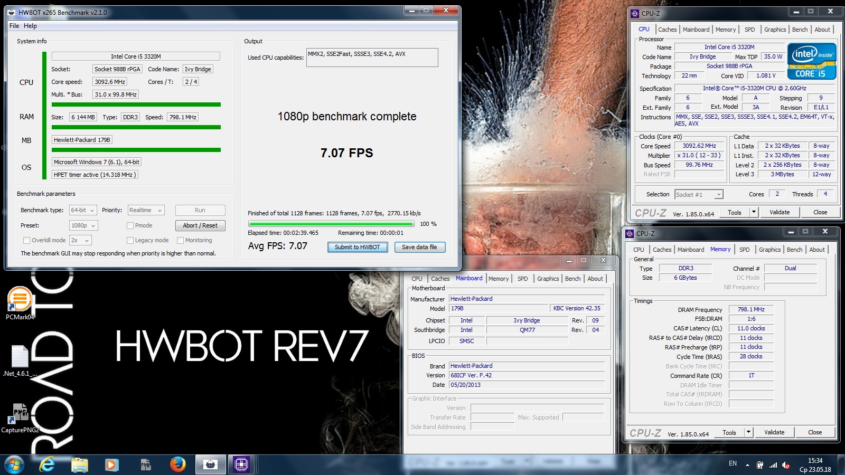Screen dimensions: 845x475
Task: Click the Southbridge QM77 value
Action: pyautogui.click(x=527, y=330)
